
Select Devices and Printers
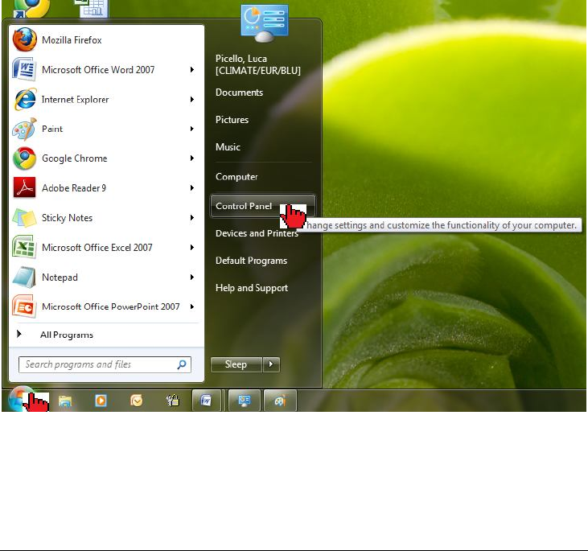[257, 233]
